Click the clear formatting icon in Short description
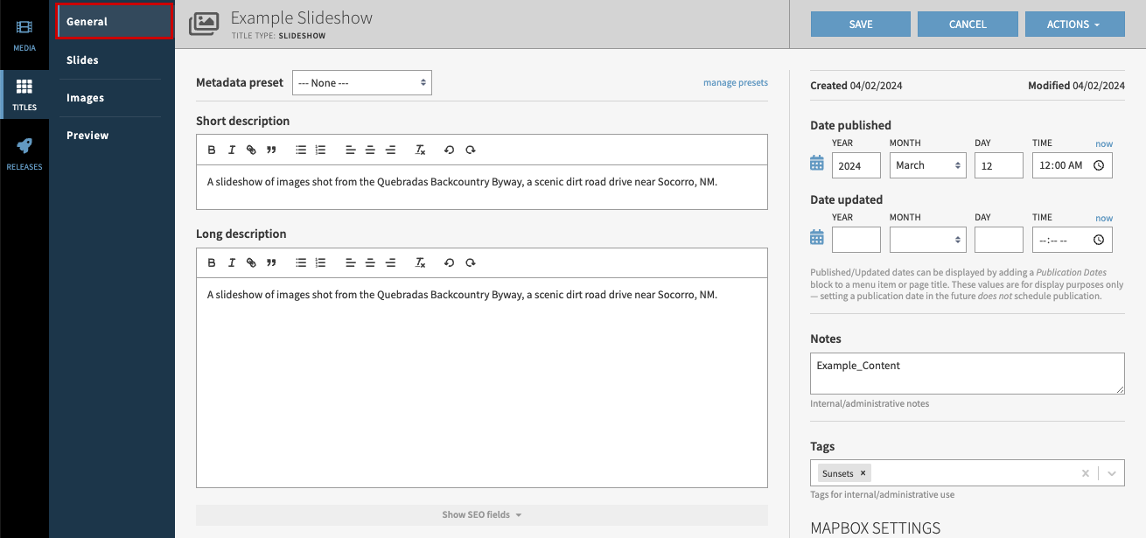This screenshot has width=1146, height=538. (x=420, y=150)
